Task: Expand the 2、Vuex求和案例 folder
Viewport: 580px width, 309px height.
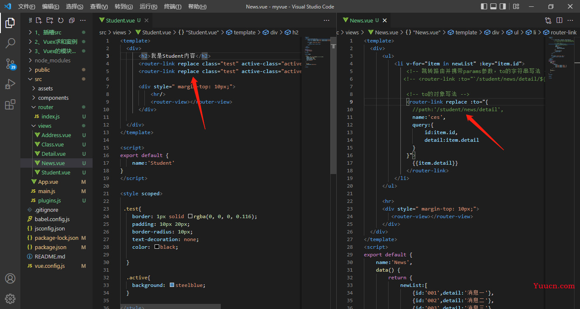Action: [56, 42]
